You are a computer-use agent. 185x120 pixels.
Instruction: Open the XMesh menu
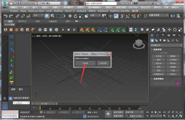point(92,11)
